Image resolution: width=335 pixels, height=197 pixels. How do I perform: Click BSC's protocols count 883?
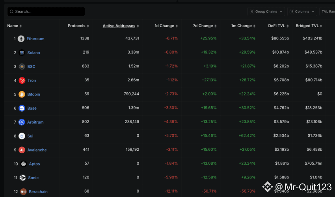click(x=86, y=66)
